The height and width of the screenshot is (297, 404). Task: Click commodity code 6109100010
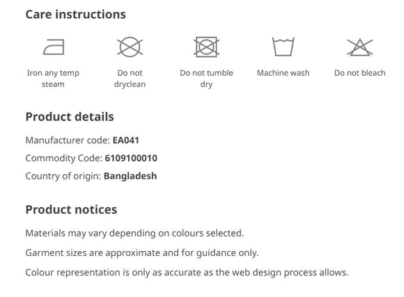click(131, 158)
